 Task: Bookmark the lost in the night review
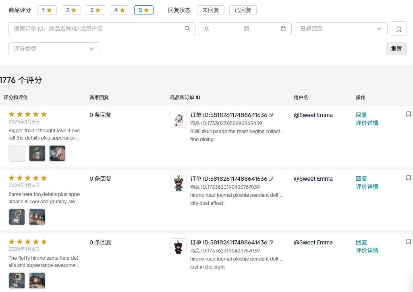coord(408,242)
